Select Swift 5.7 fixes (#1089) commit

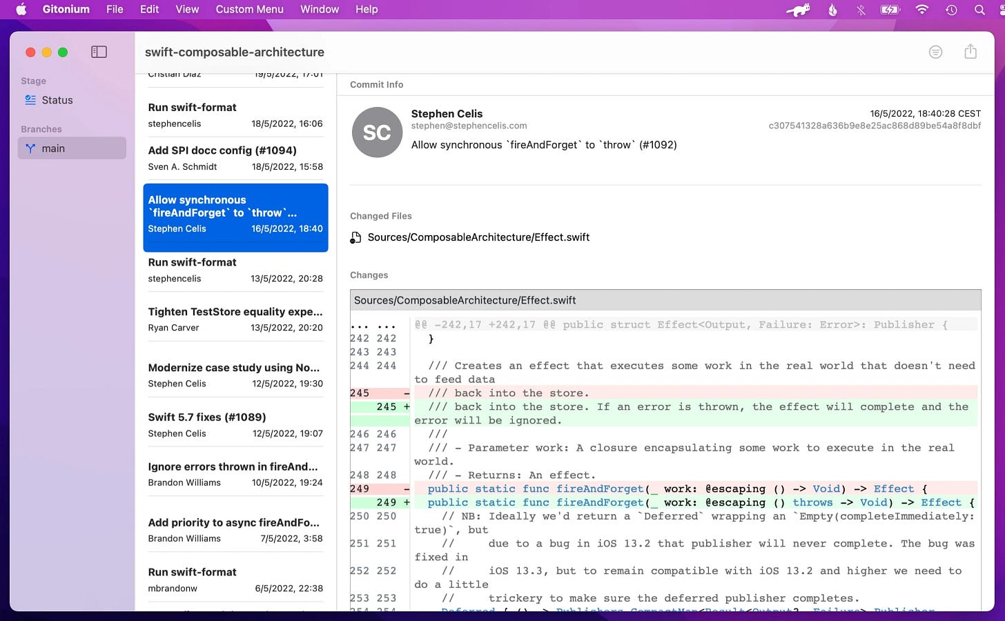(x=235, y=425)
